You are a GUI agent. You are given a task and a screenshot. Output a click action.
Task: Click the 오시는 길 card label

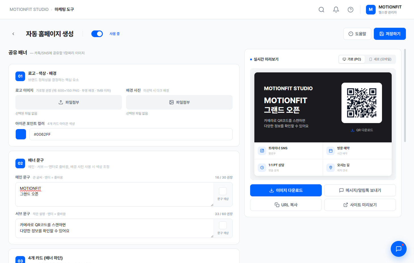click(x=343, y=165)
